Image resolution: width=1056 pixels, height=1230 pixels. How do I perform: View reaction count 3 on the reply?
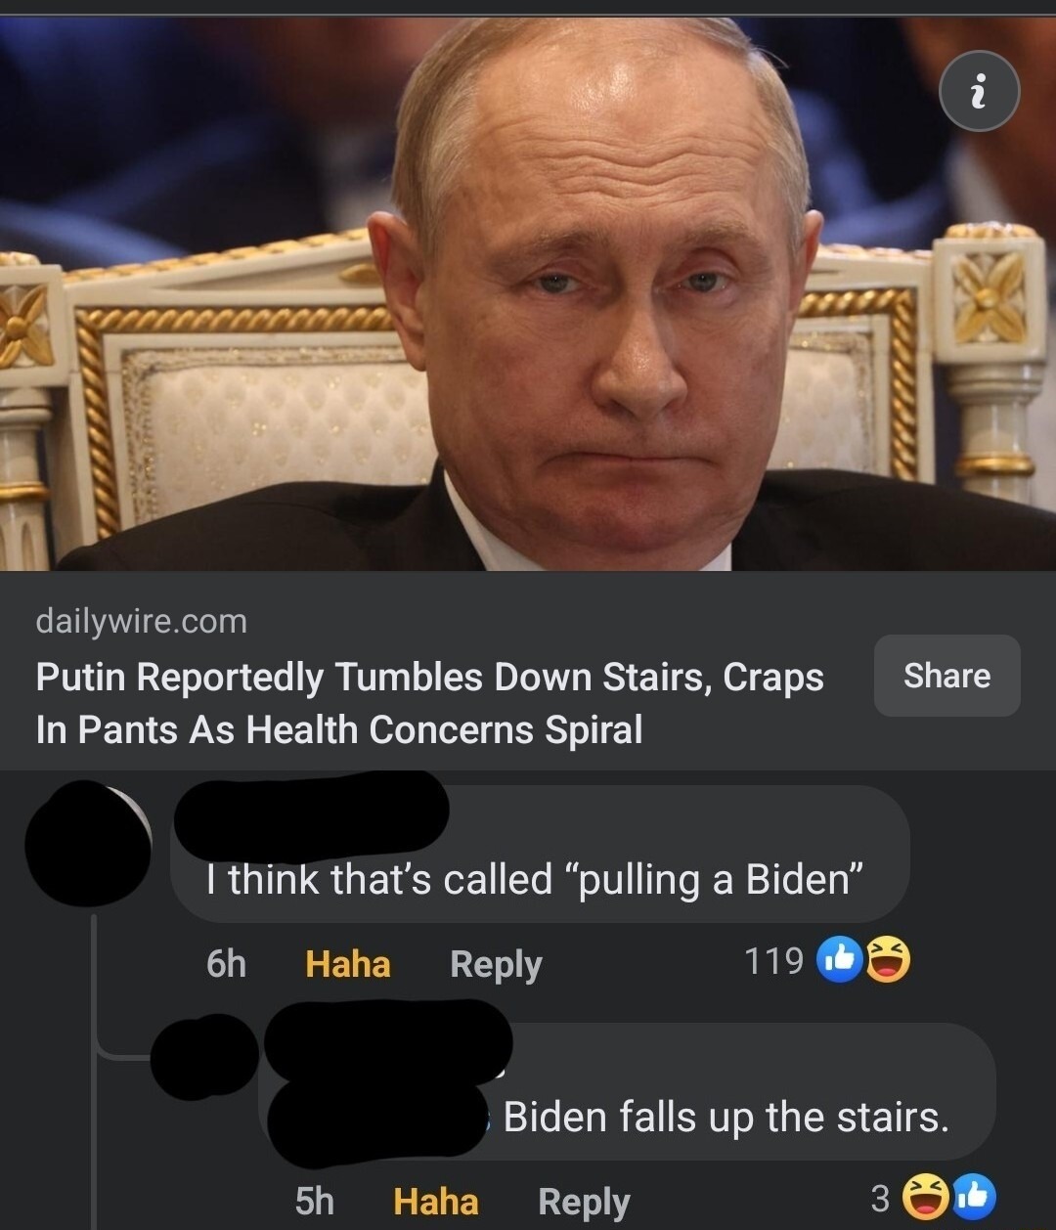pos(880,1198)
